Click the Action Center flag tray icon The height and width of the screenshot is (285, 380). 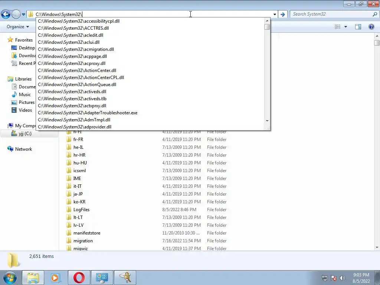point(334,278)
